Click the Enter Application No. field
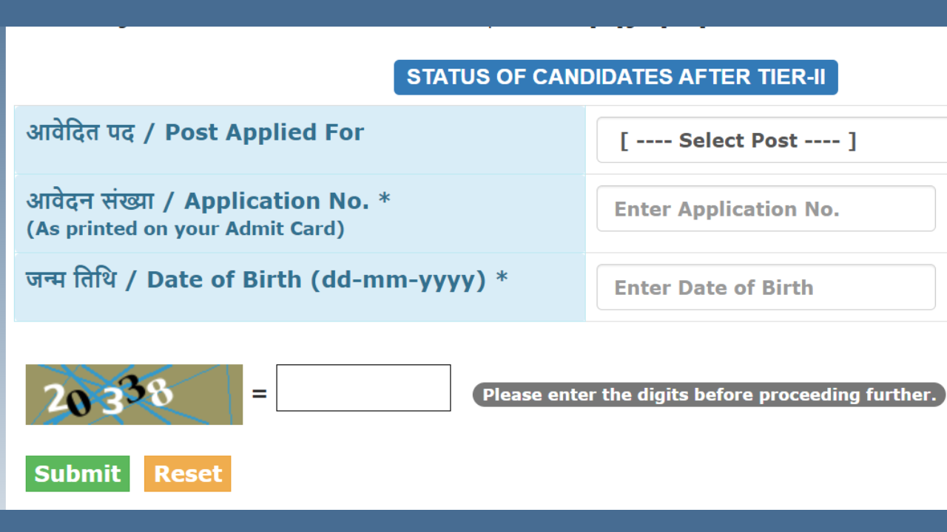Screen dimensions: 947x532 pos(766,209)
